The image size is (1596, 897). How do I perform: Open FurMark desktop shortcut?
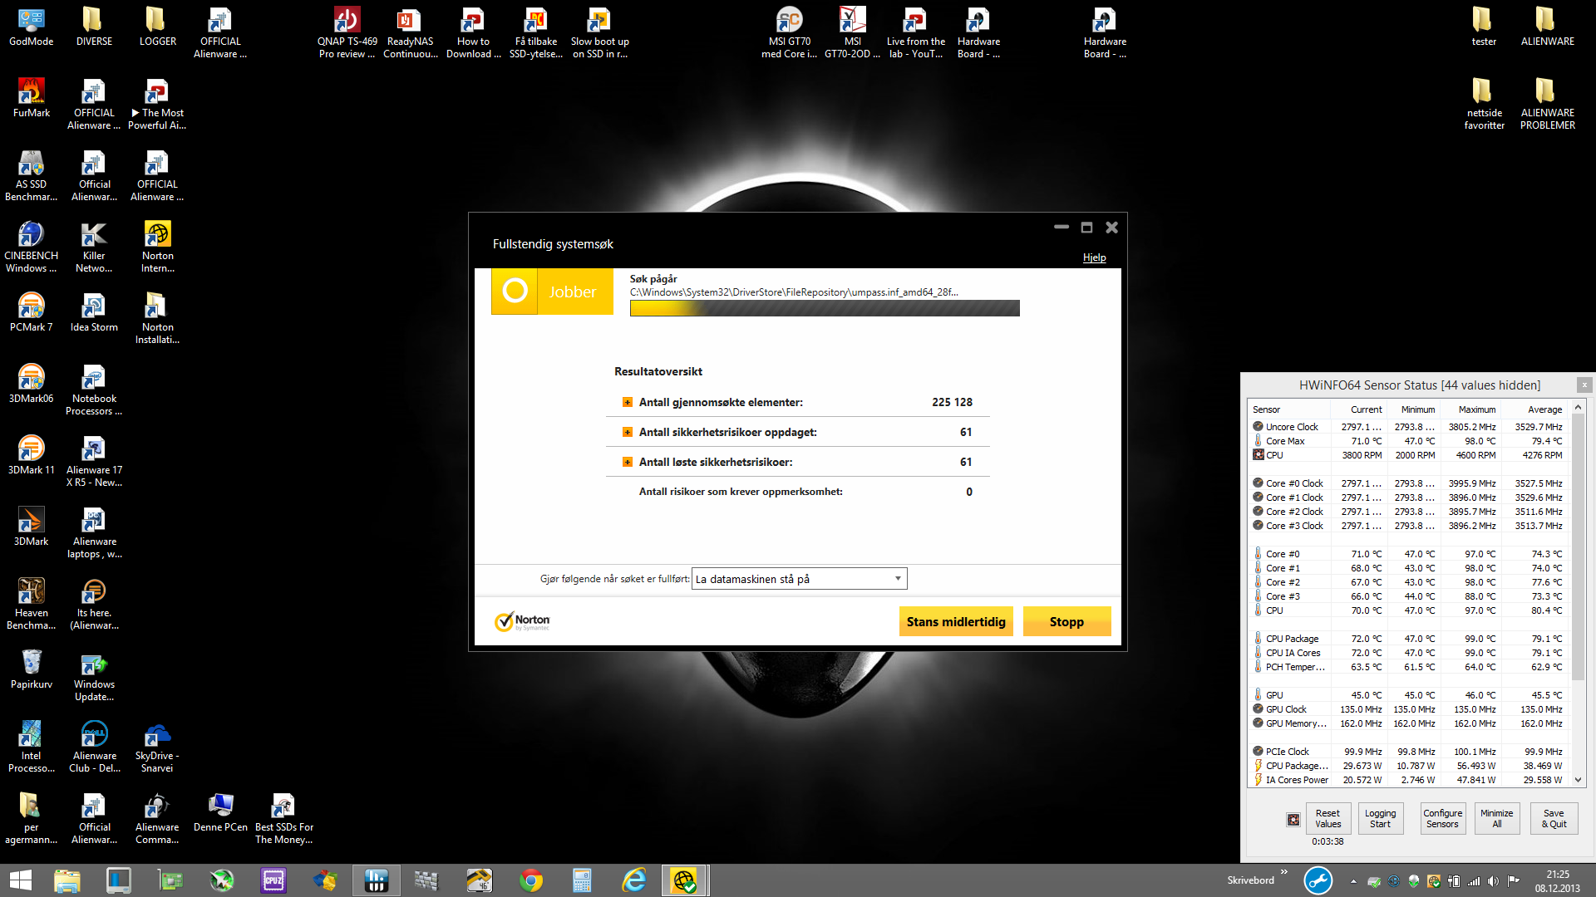point(32,98)
